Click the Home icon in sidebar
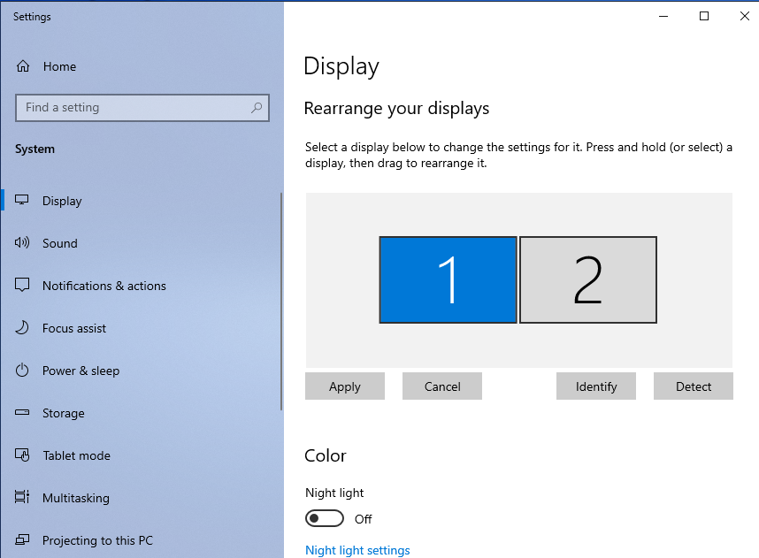Viewport: 759px width, 558px height. click(23, 66)
